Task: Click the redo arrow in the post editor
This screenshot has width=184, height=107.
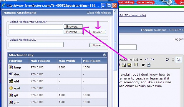Action: [x=152, y=60]
